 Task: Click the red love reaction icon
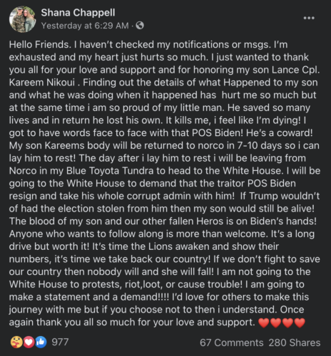click(29, 342)
